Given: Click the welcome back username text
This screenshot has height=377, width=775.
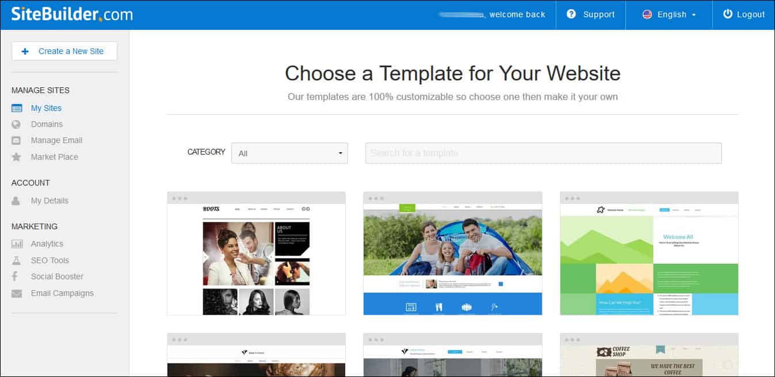Looking at the screenshot, I should pyautogui.click(x=492, y=14).
